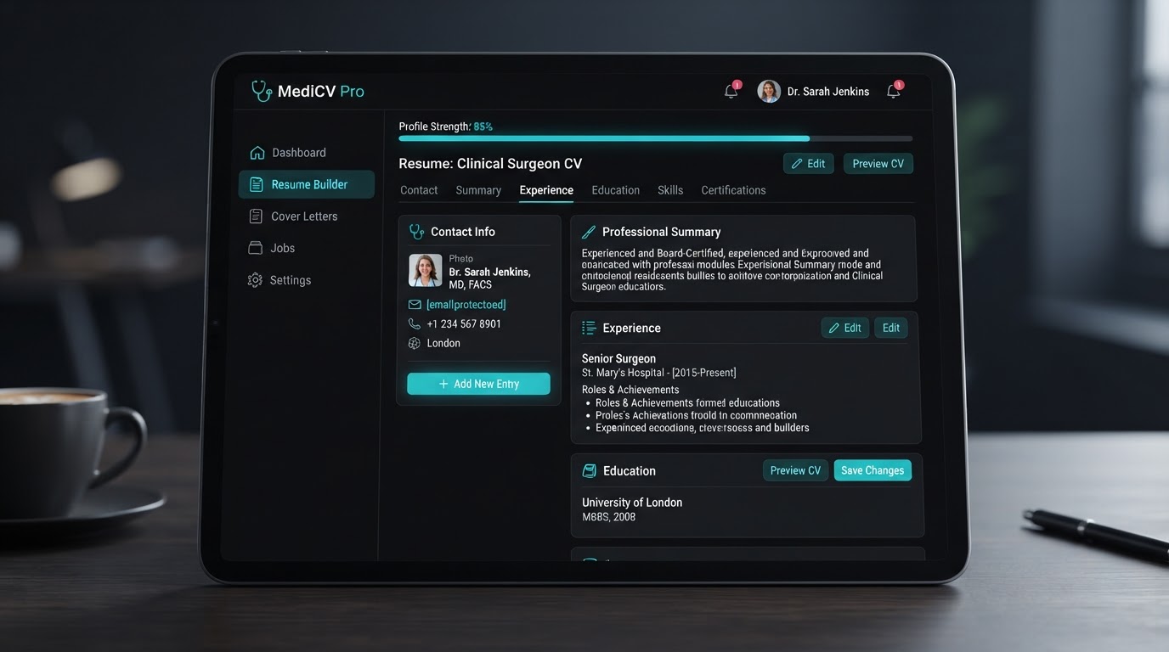Image resolution: width=1169 pixels, height=652 pixels.
Task: Select the Experience tab
Action: (546, 190)
